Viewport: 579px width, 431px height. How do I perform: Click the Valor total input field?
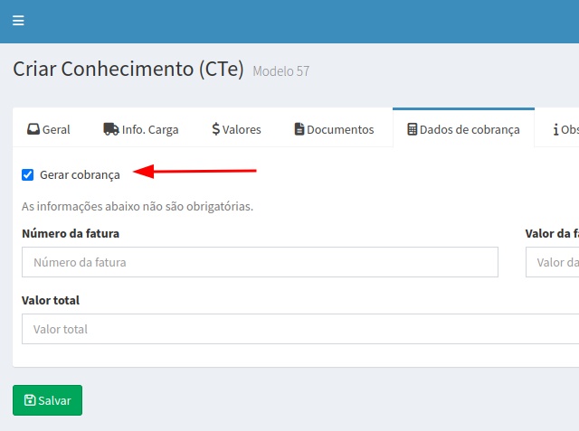tap(299, 329)
